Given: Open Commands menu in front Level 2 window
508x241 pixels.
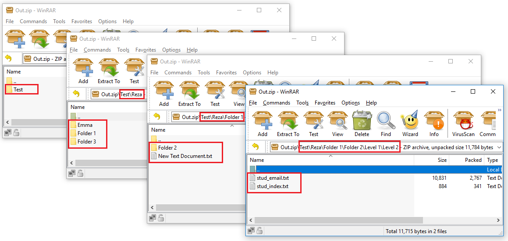Looking at the screenshot, I should coord(277,103).
